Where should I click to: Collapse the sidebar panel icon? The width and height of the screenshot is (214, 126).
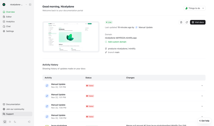click(x=30, y=5)
